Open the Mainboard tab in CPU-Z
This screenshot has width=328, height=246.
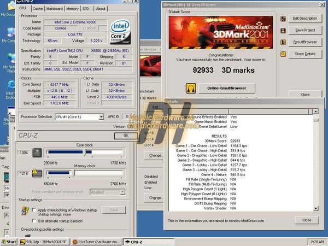tap(54, 9)
